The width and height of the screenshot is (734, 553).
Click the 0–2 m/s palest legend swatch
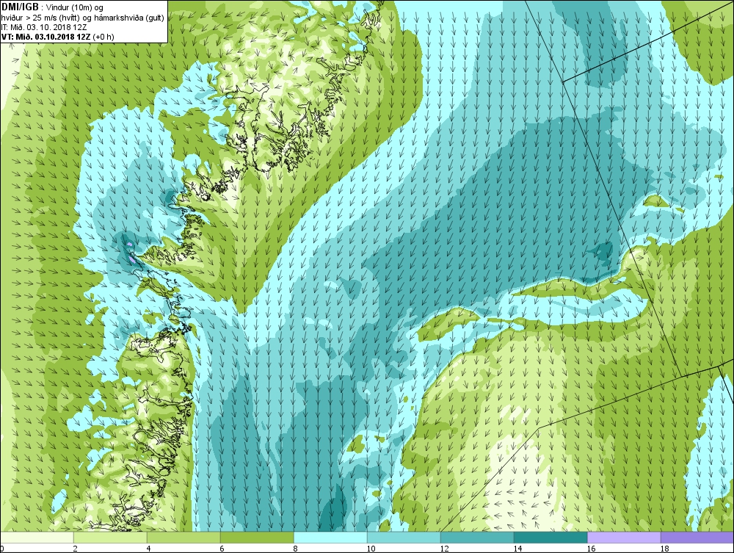point(37,538)
